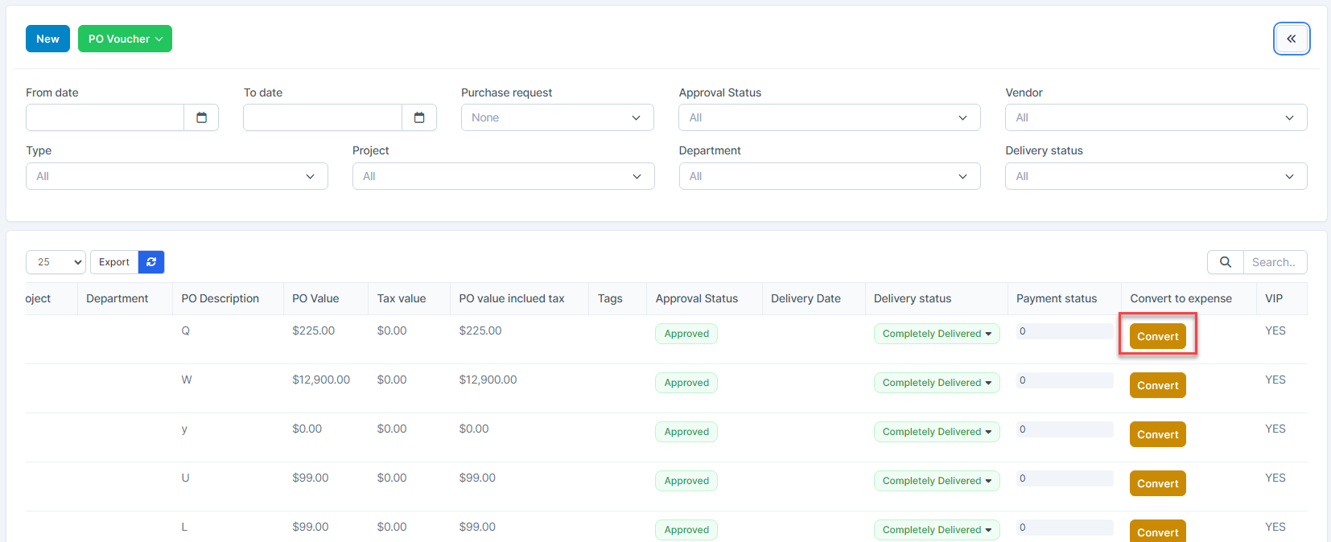Click the magnifying glass search icon
This screenshot has width=1331, height=542.
[x=1225, y=262]
